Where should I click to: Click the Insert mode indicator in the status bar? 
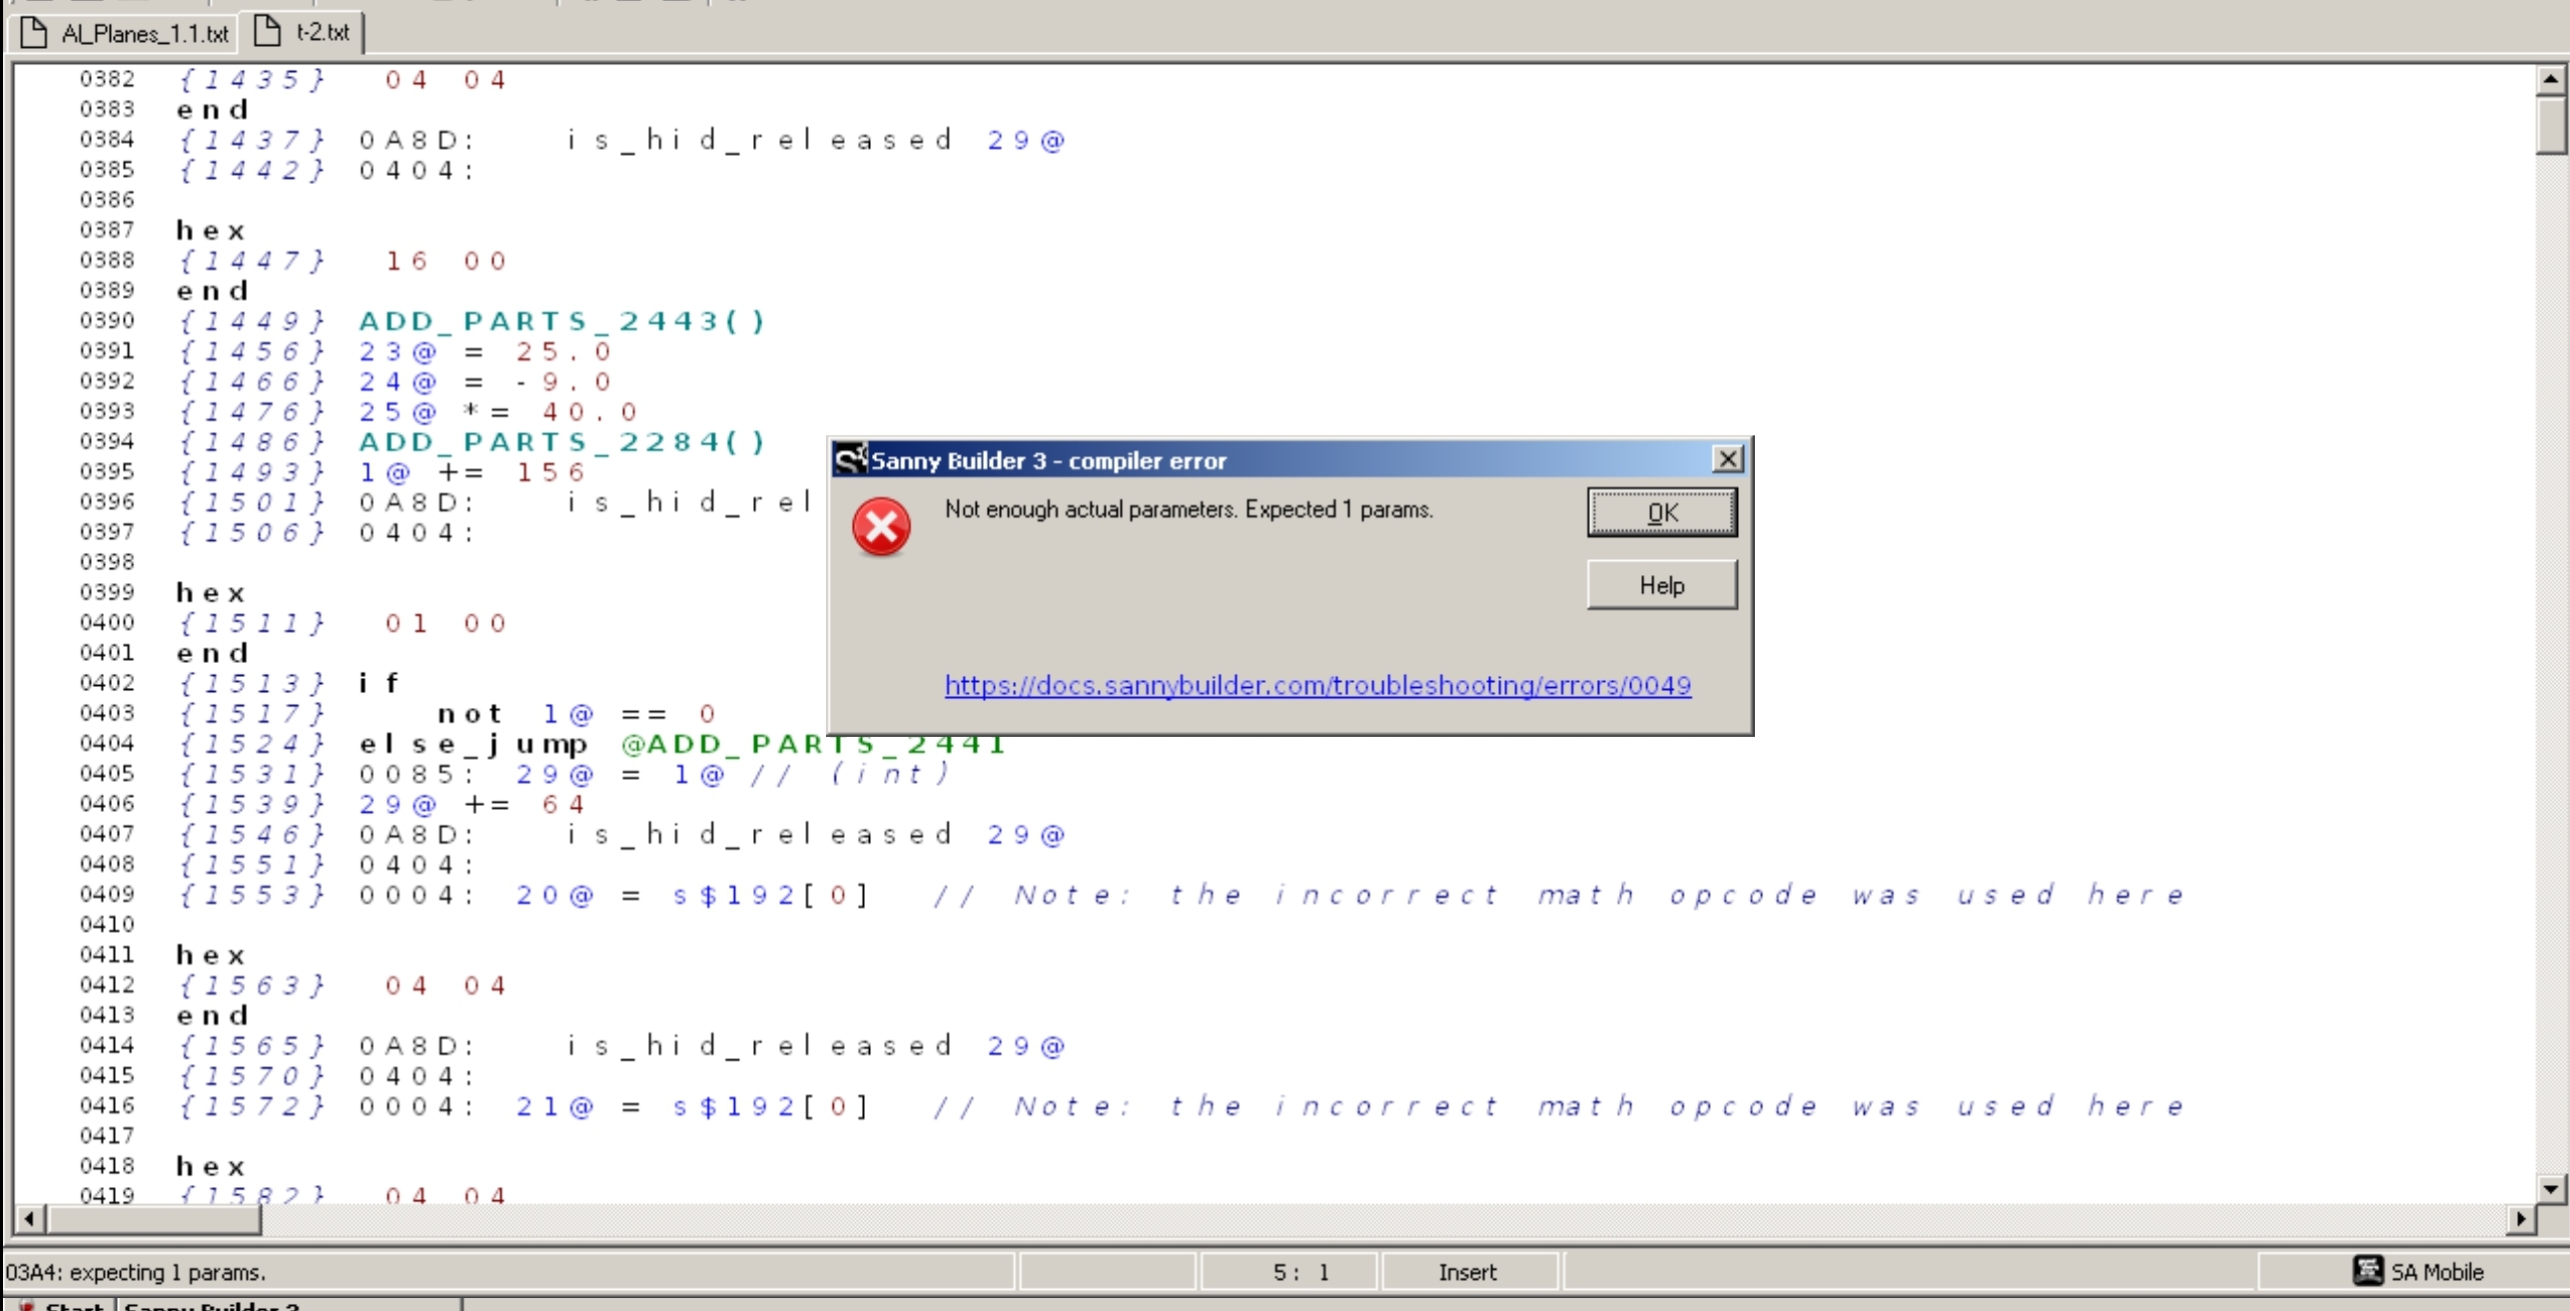click(x=1467, y=1271)
